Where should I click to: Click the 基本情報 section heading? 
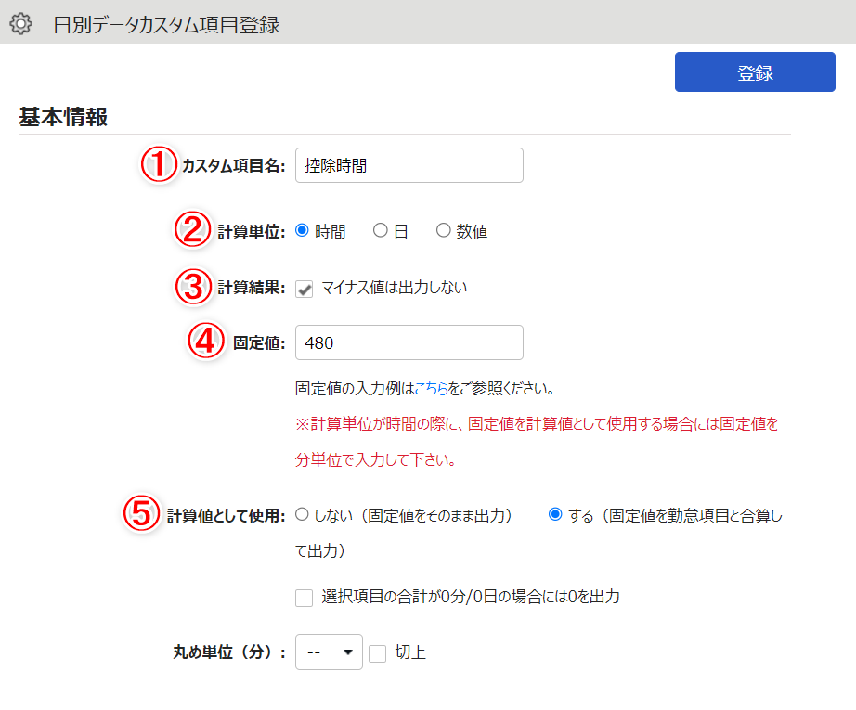click(x=63, y=117)
